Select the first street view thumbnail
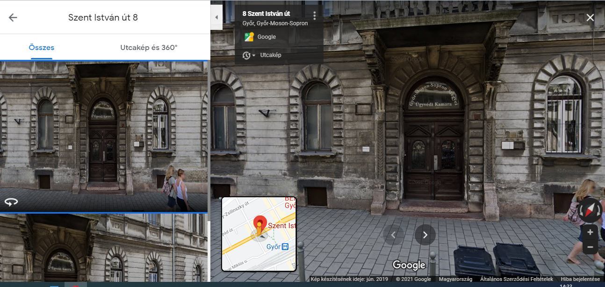The width and height of the screenshot is (605, 287). [104, 136]
